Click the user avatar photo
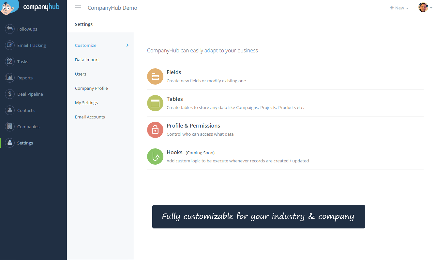 pos(423,7)
